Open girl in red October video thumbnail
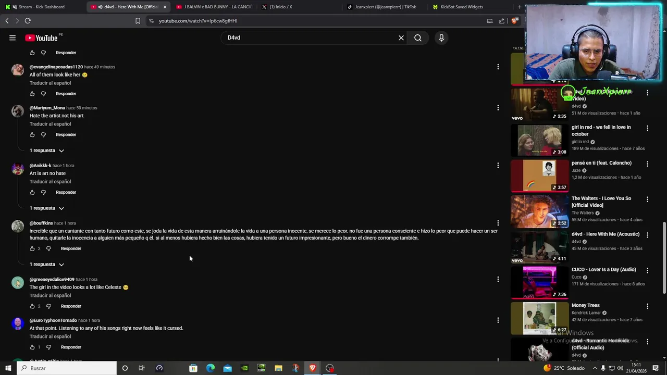The width and height of the screenshot is (667, 375). [539, 141]
